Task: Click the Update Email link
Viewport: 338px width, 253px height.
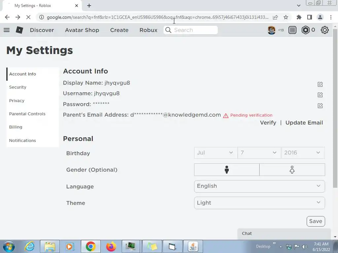Action: coord(304,123)
